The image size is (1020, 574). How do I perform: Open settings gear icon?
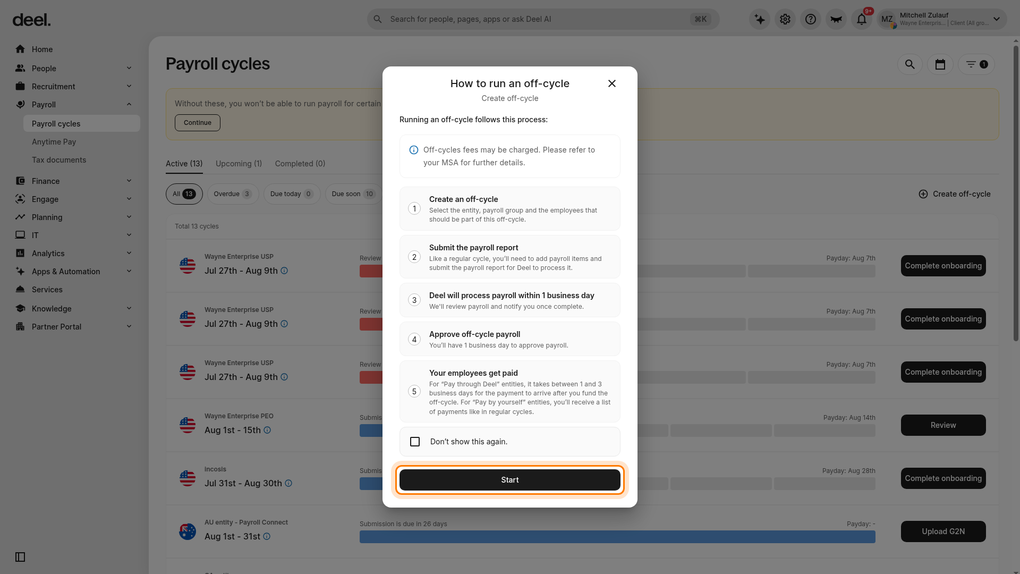[x=785, y=19]
